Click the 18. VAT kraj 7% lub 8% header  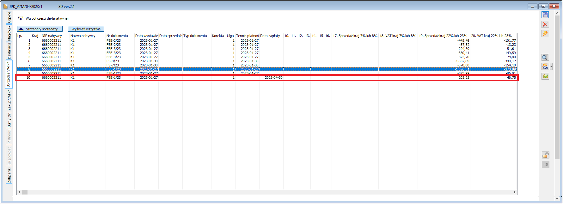tap(398, 36)
